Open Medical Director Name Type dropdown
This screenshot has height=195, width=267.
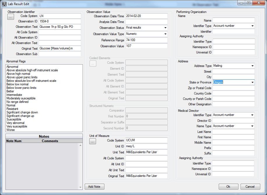(252, 126)
